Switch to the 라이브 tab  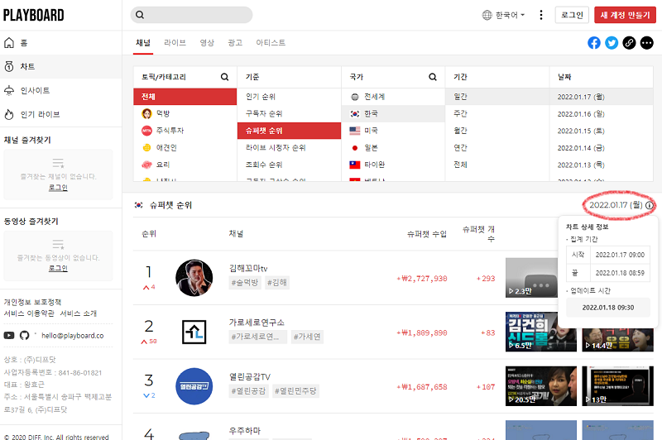tap(175, 43)
